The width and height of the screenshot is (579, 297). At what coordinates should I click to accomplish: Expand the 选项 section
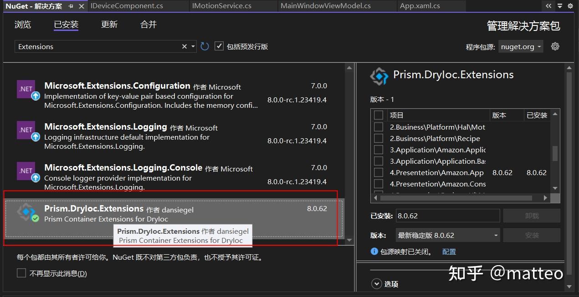pyautogui.click(x=377, y=283)
